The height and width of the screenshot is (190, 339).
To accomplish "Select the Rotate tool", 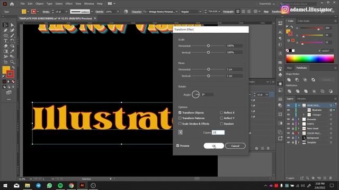I will (x=12, y=41).
